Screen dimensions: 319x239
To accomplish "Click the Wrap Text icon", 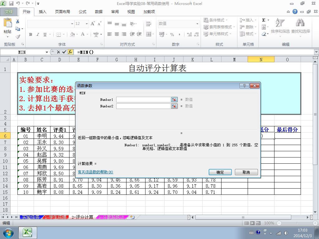I will [149, 24].
